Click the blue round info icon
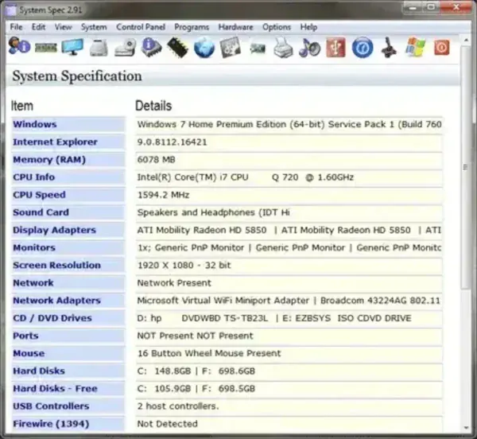Viewport: 477px width, 439px height. point(363,48)
